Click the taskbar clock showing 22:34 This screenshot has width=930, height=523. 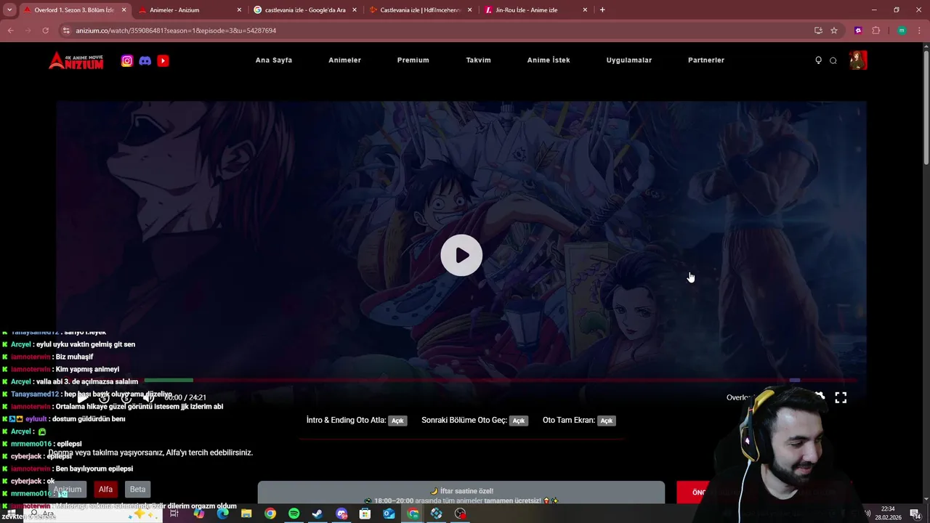click(x=888, y=514)
